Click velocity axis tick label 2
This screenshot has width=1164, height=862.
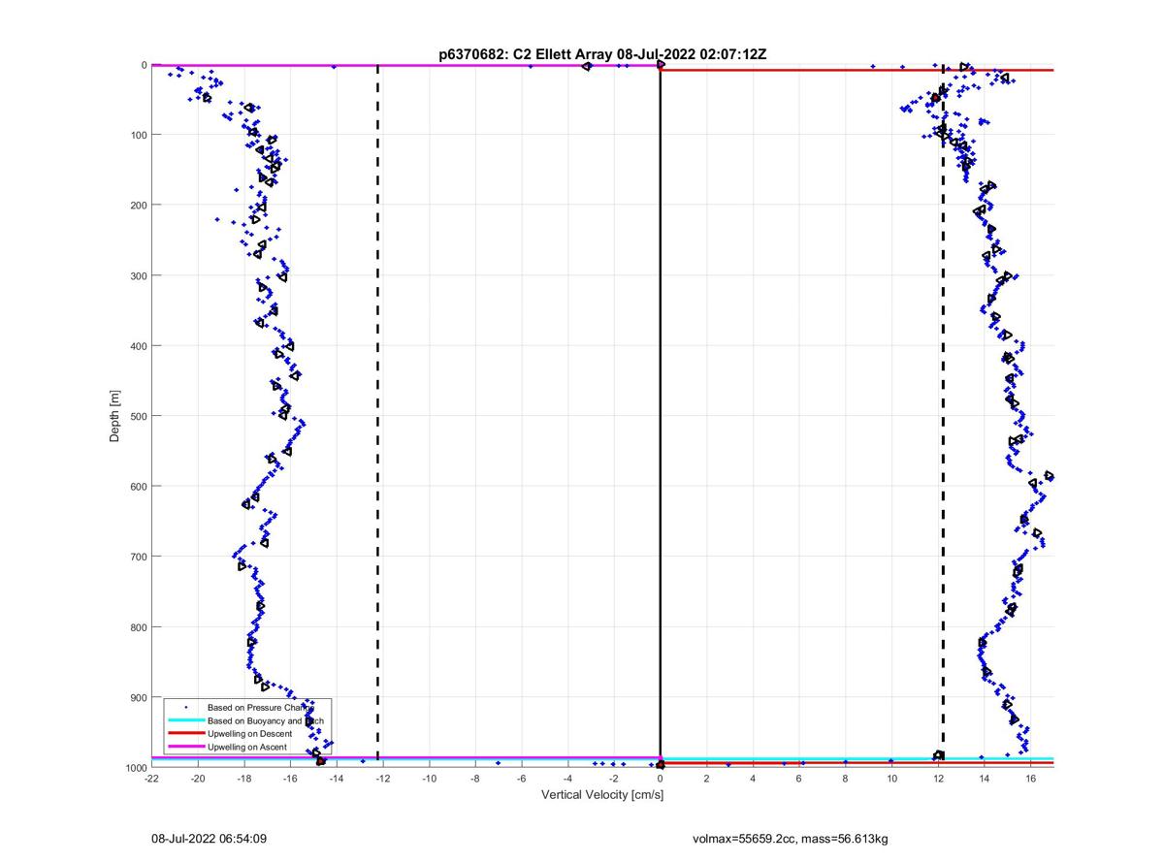click(x=706, y=778)
